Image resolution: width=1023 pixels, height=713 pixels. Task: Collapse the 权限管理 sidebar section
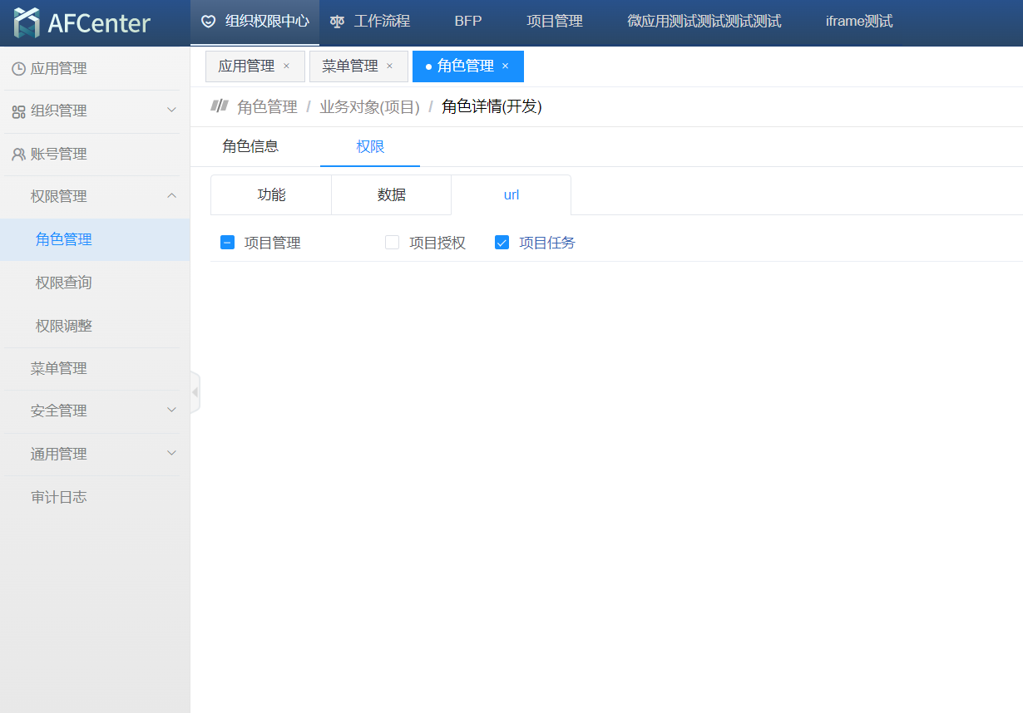(171, 196)
